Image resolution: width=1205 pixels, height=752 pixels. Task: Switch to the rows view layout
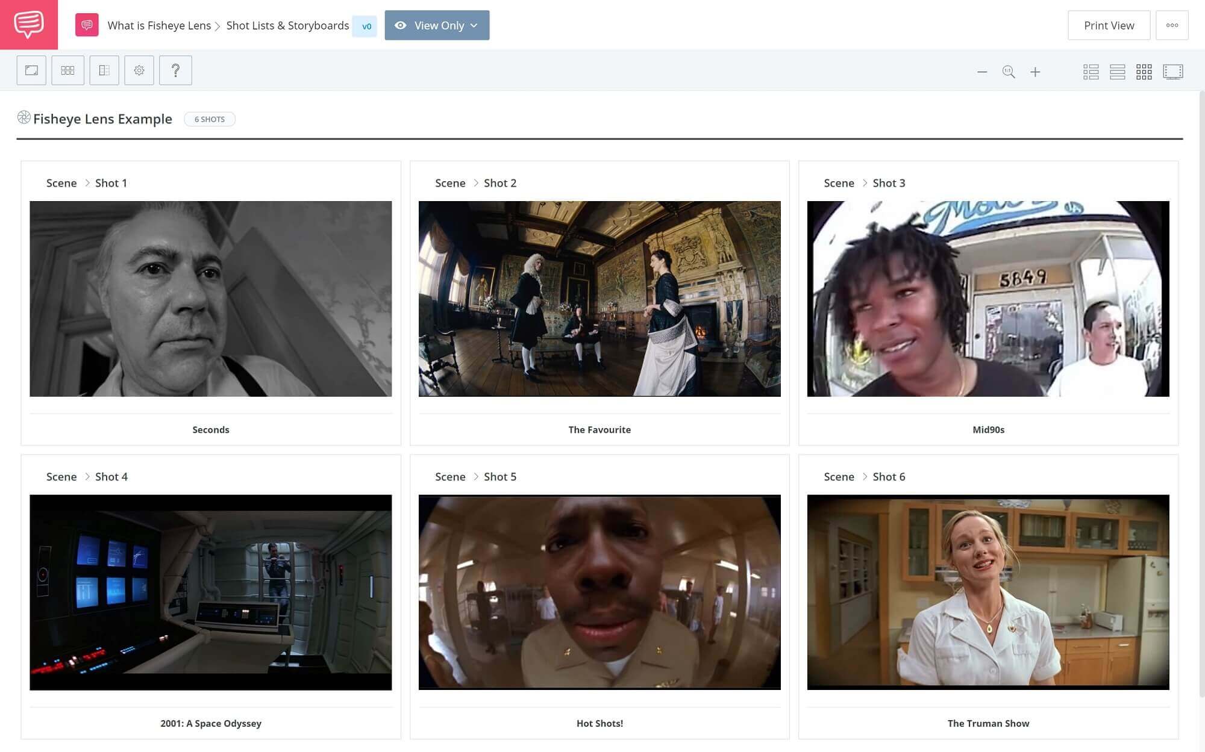pos(1117,72)
